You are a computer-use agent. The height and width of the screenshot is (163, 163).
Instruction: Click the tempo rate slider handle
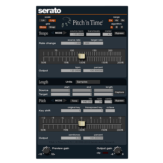pos(82,56)
